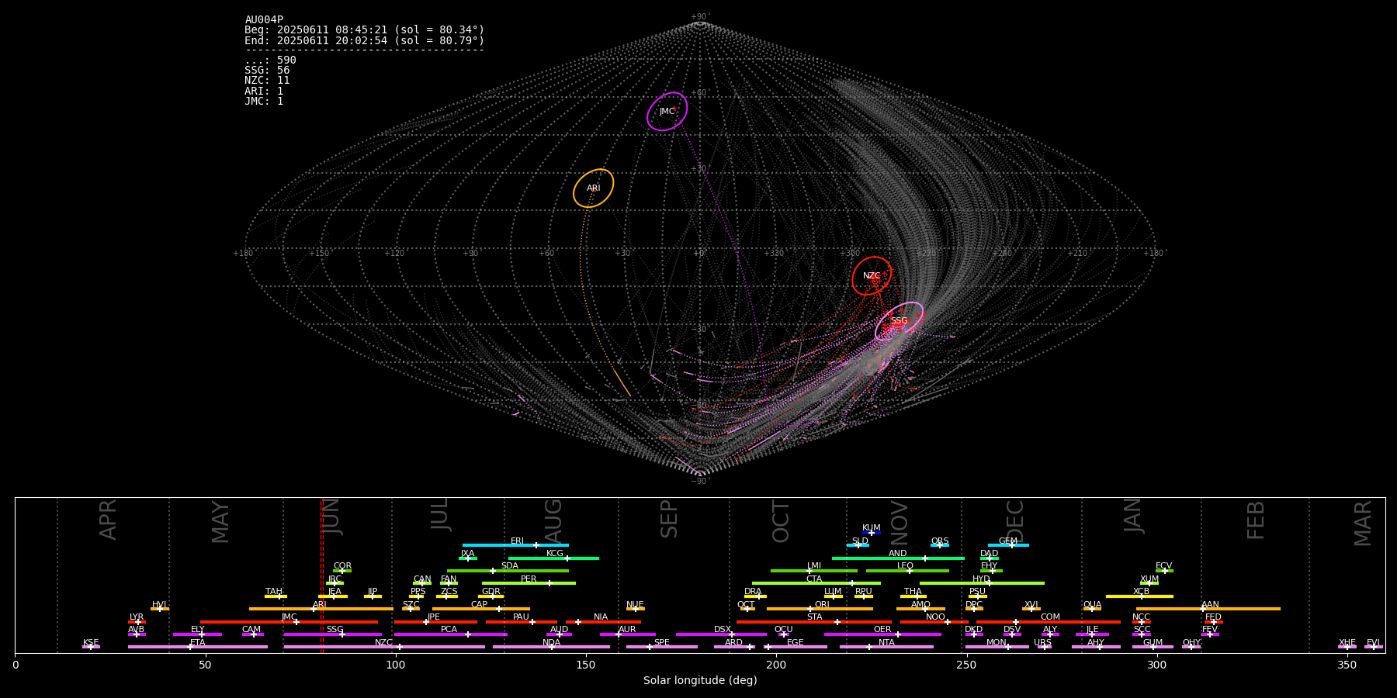Viewport: 1397px width, 698px height.
Task: Click the TAH shower label
Action: (274, 592)
